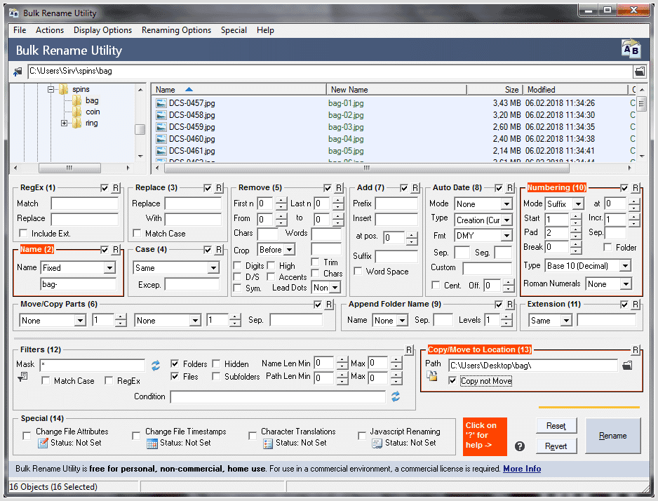658x501 pixels.
Task: Click the folder tree vertical scrollbar thumb
Action: tap(140, 129)
